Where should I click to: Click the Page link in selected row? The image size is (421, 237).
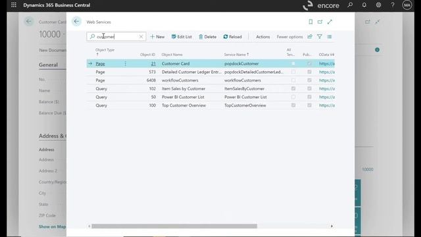tap(100, 64)
